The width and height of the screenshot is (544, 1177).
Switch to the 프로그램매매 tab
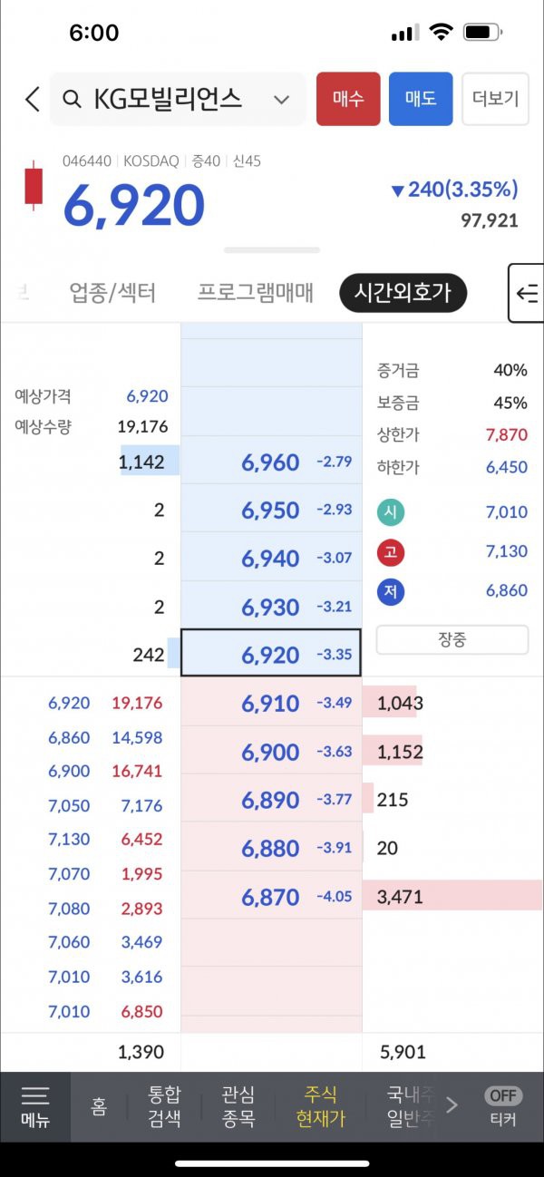tap(255, 293)
